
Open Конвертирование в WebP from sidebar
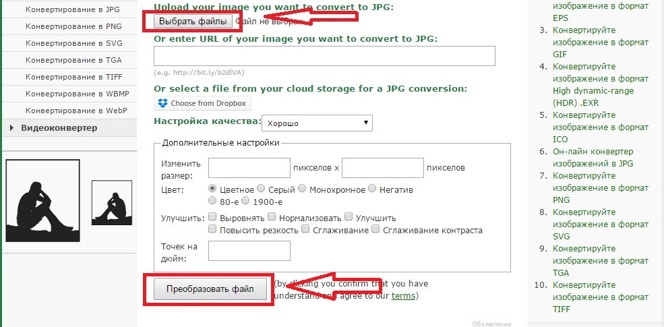click(63, 111)
